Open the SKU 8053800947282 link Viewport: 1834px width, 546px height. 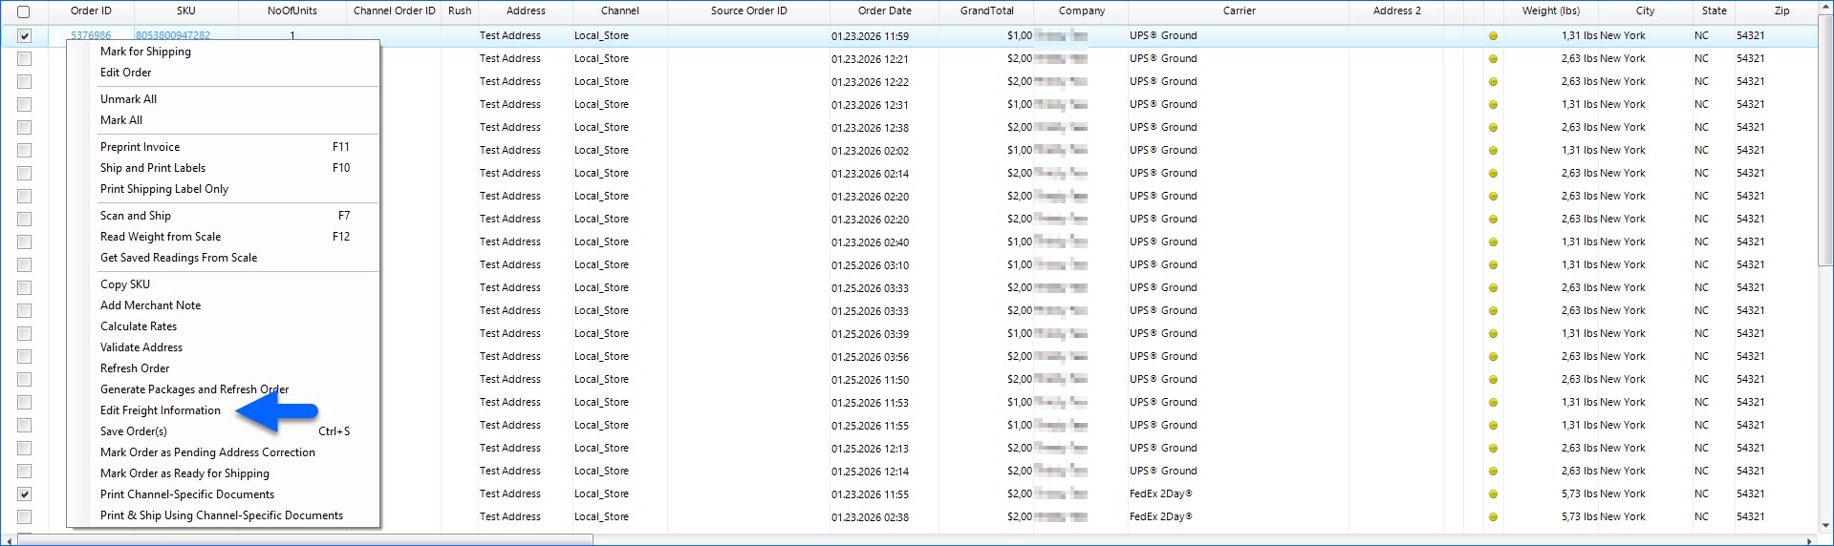point(173,35)
